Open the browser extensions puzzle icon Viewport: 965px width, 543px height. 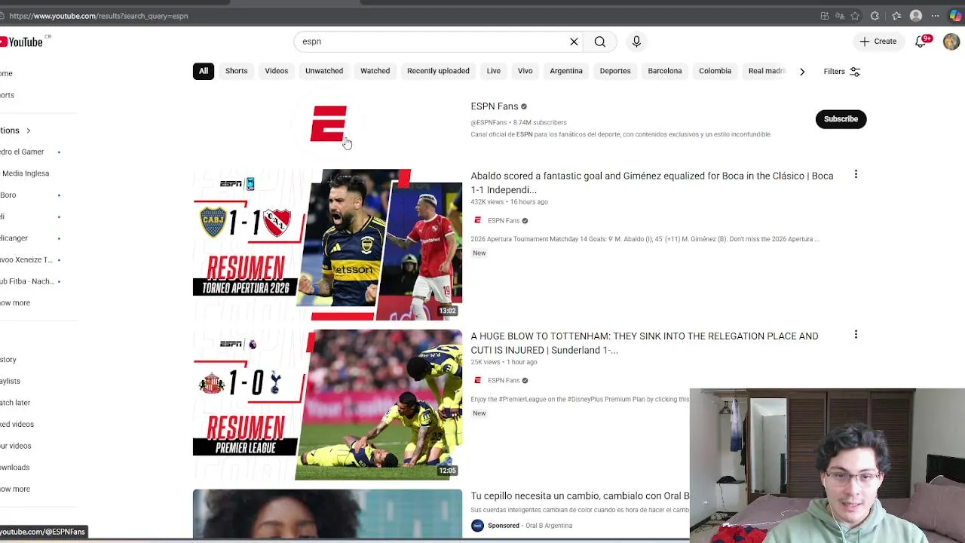(x=875, y=16)
